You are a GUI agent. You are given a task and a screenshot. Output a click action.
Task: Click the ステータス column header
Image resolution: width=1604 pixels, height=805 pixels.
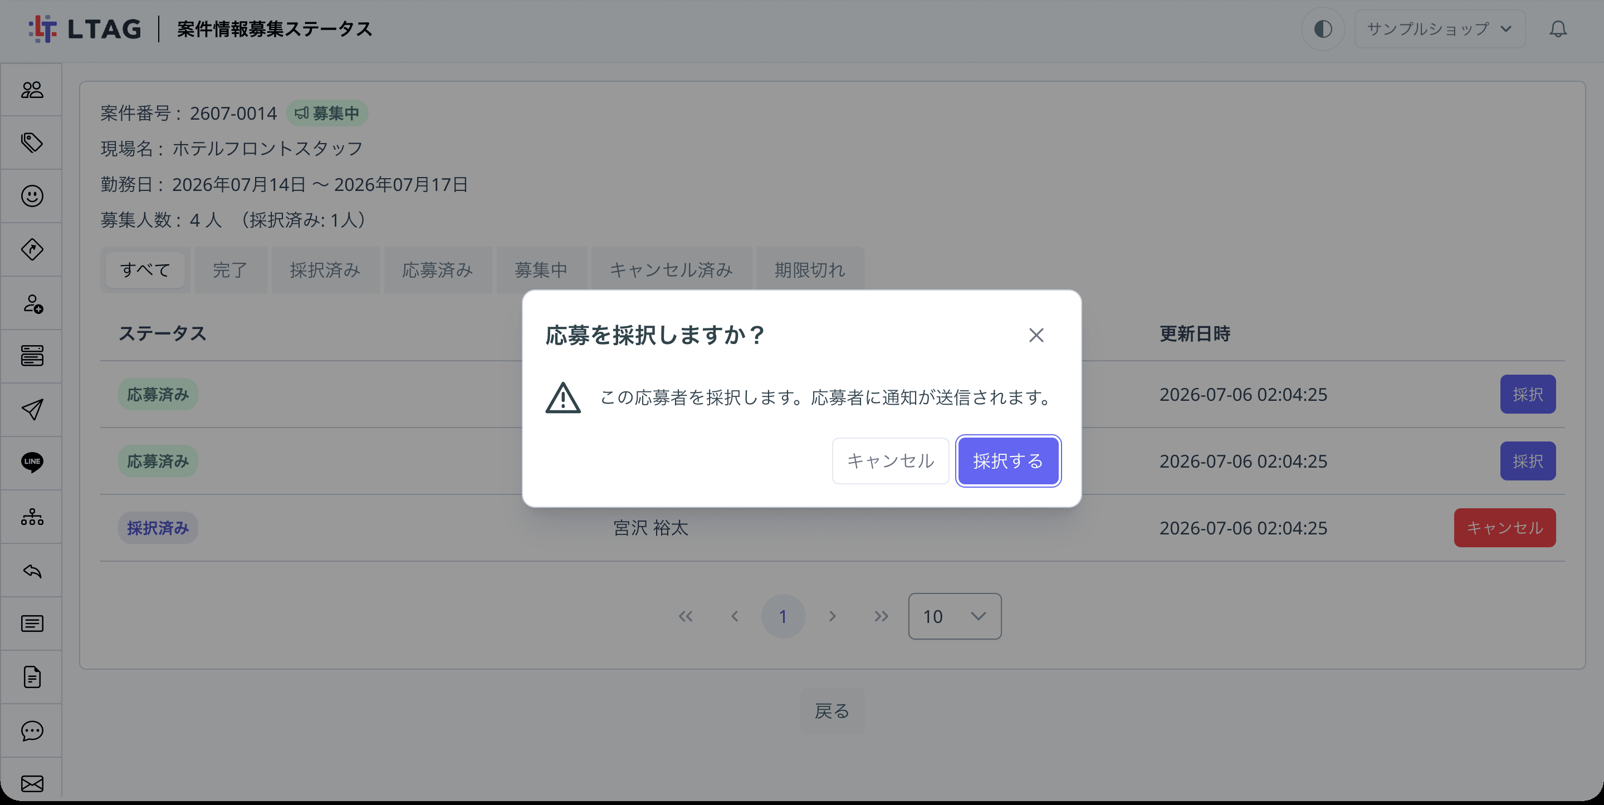[x=163, y=333]
